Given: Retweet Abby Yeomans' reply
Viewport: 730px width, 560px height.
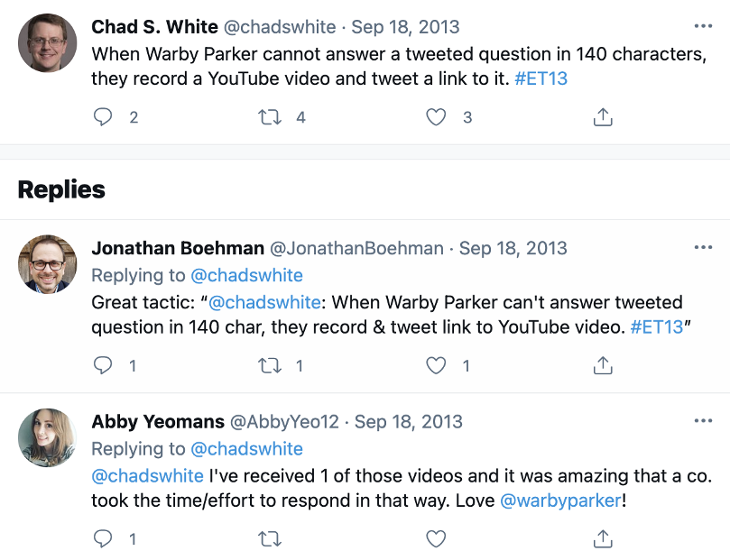Looking at the screenshot, I should click(x=268, y=538).
